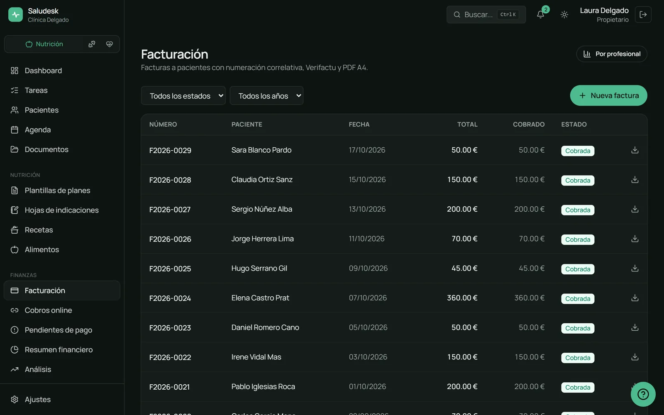Open the help question-mark bubble
Screen dimensions: 664x415
(643, 394)
